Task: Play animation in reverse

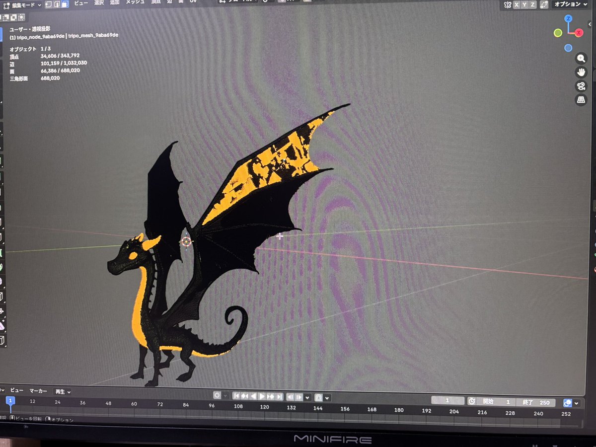Action: 253,396
